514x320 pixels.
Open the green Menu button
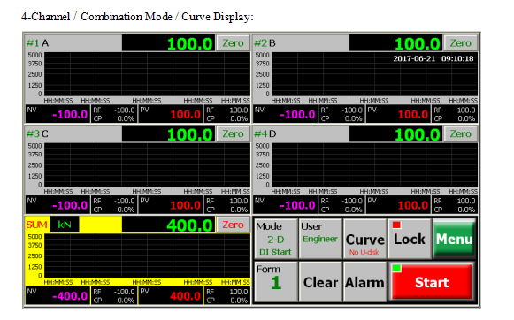454,239
